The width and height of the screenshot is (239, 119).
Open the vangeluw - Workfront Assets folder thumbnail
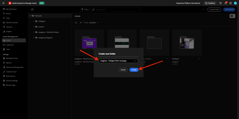[x=89, y=42]
